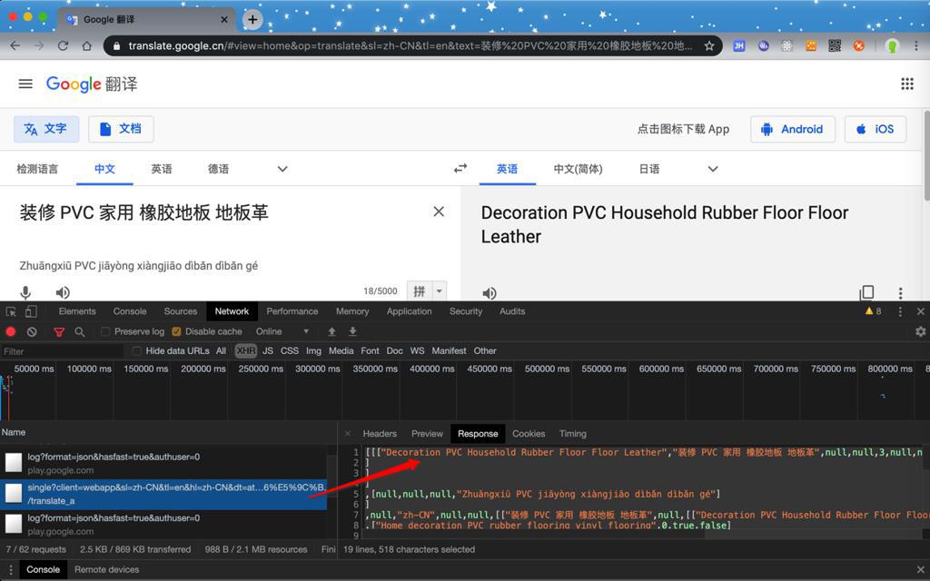Toggle the XHR request filter

(x=245, y=351)
